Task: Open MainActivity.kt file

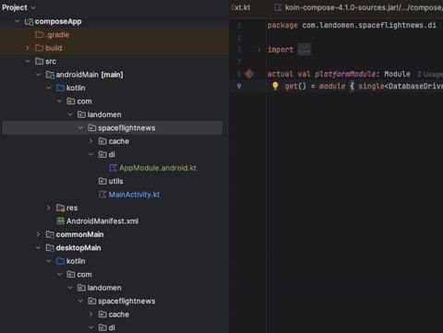Action: 134,195
